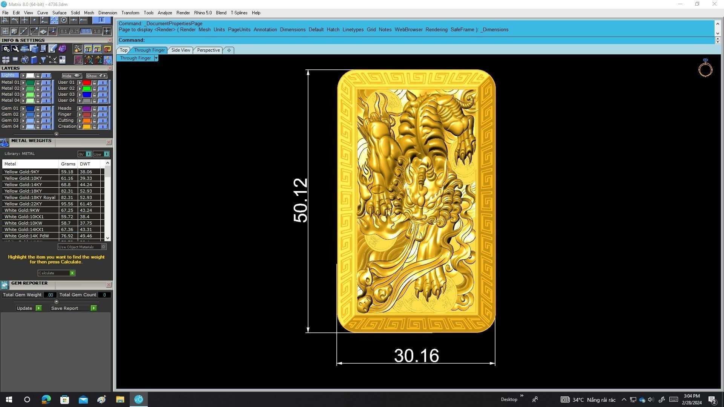Screen dimensions: 724x407
Task: Click the Gem Reporter panel icon
Action: pos(5,285)
